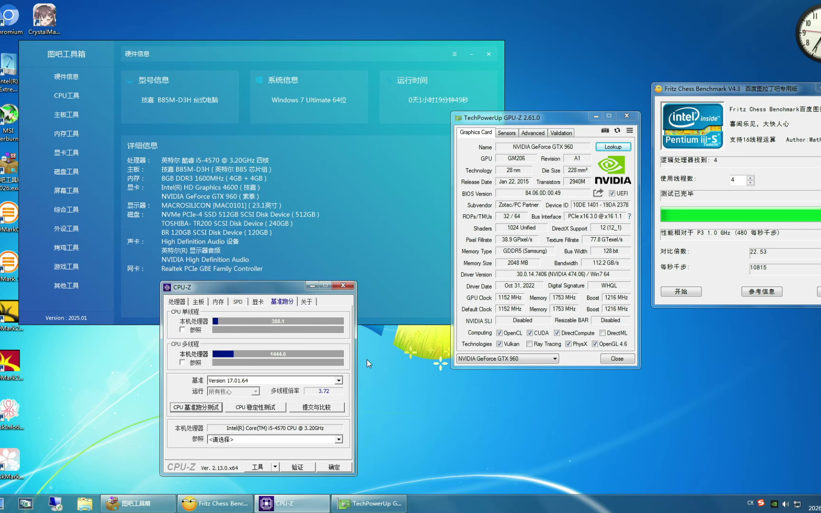Switch to CPU-Z on the taskbar
821x513 pixels.
coord(292,503)
